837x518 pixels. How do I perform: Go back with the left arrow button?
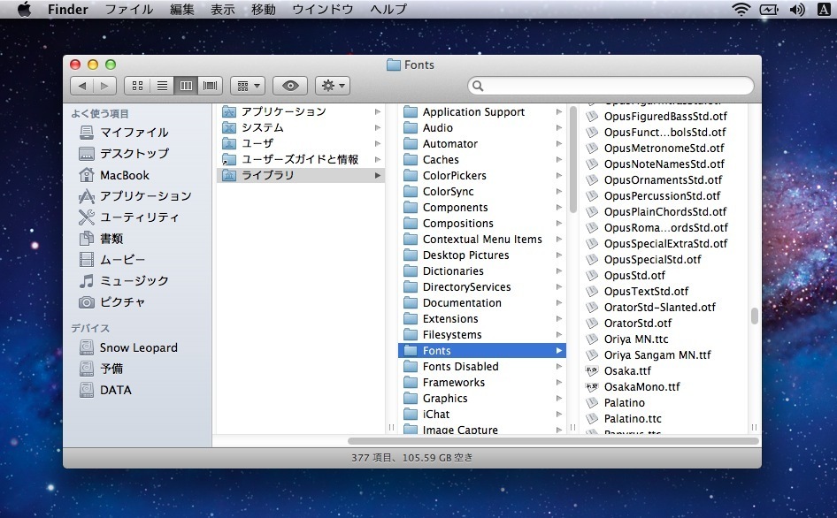[82, 86]
